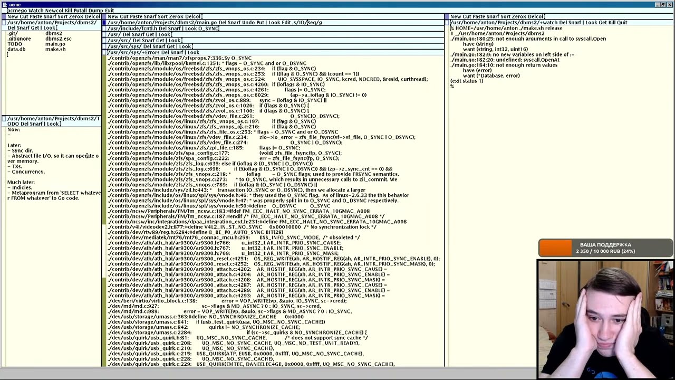Screen dimensions: 675x380
Task: Click the purple layout box of the middle column
Action: [104, 17]
